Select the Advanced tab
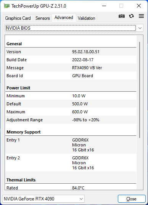Viewport: 148px width, 205px height. (x=64, y=17)
